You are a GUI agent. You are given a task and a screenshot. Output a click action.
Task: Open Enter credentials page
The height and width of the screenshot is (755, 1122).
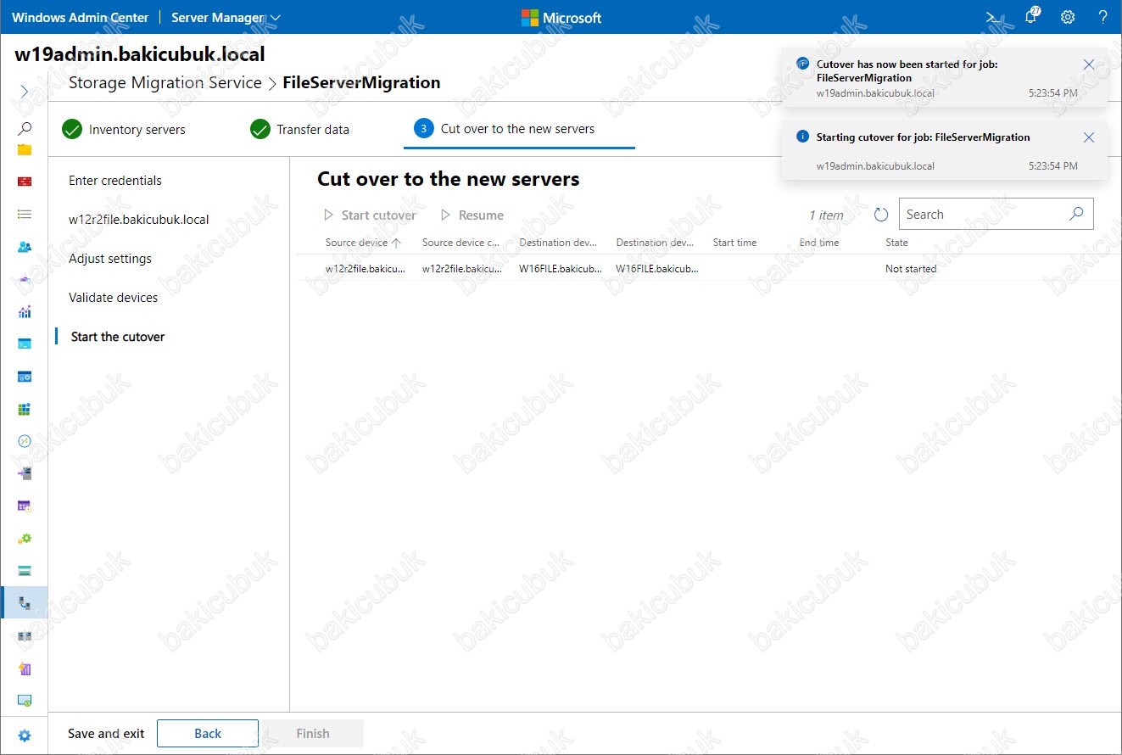tap(115, 181)
